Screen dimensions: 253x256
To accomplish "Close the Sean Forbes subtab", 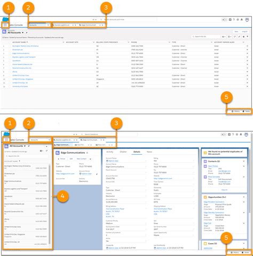I will (x=91, y=145).
